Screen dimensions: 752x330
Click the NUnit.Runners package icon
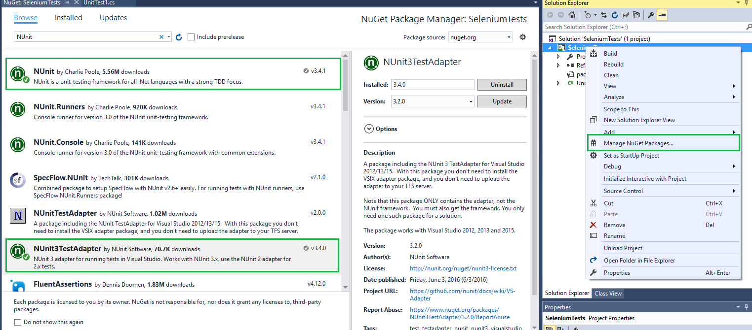coord(18,109)
